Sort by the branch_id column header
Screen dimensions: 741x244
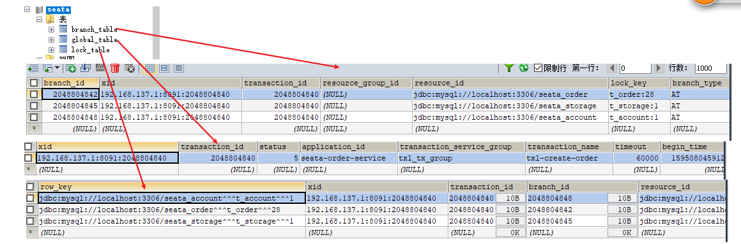coord(70,83)
